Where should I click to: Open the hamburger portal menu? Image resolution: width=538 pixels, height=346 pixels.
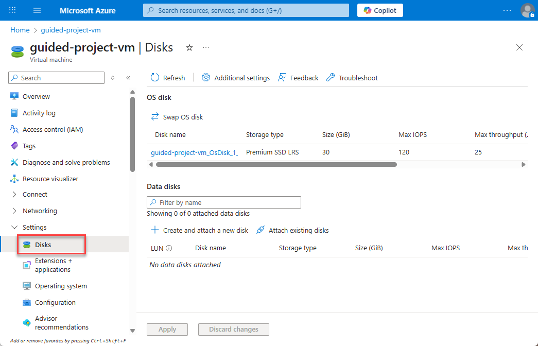(x=37, y=10)
